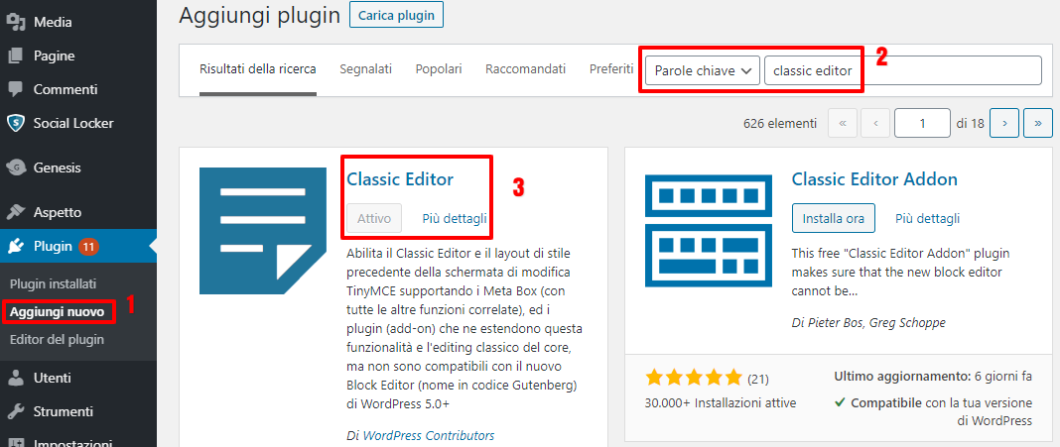Open the Classic Editor title link
Image resolution: width=1060 pixels, height=447 pixels.
(x=400, y=179)
